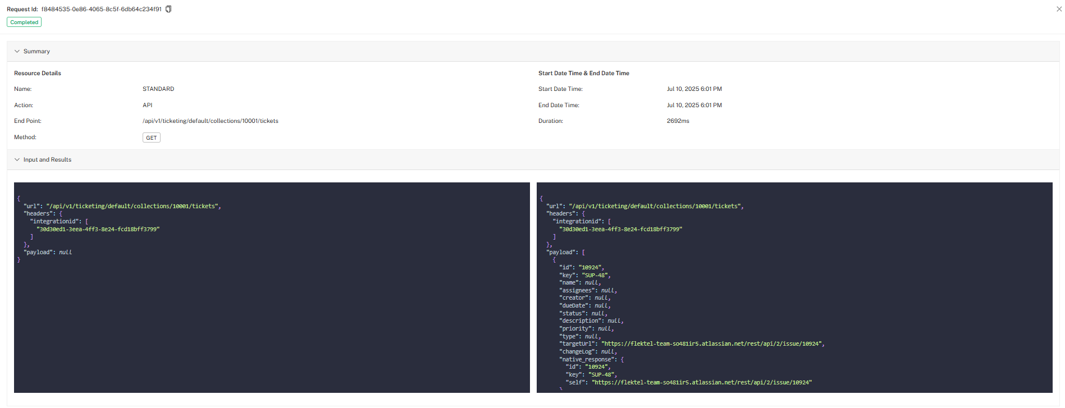Close the request details panel
Viewport: 1065px width, 408px height.
point(1059,9)
